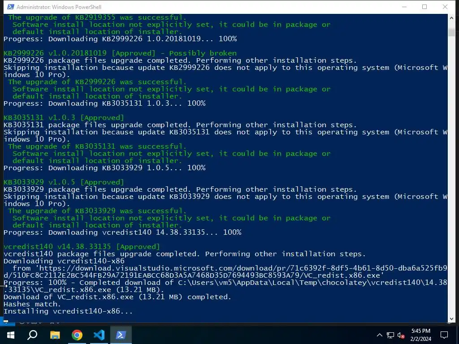This screenshot has width=459, height=344.
Task: Click 'KB3035131 package files upgrade completed' line
Action: 180,125
